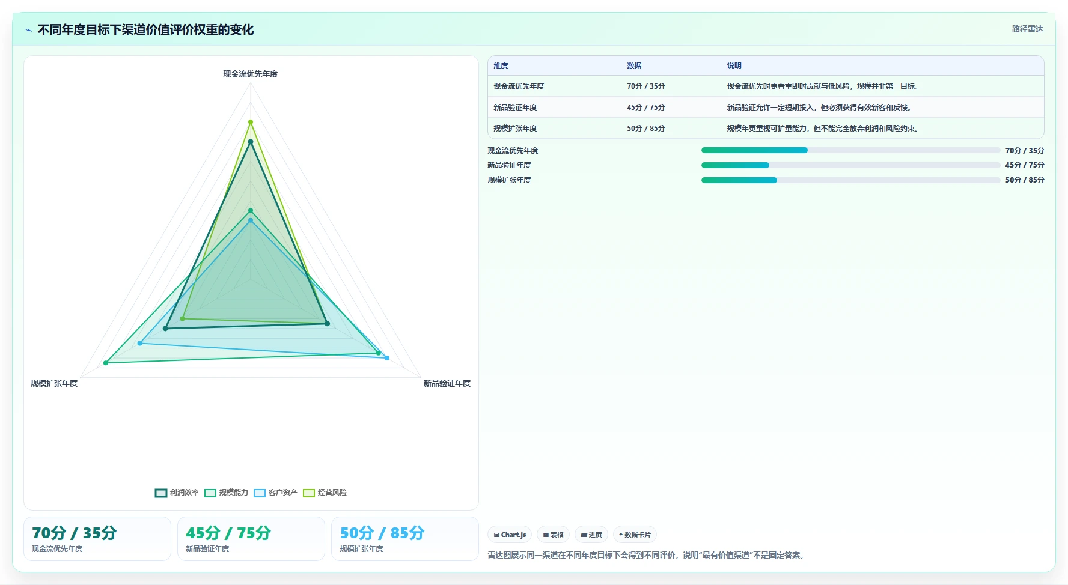
Task: Click the 新品验证年度 progress bar
Action: pos(850,165)
